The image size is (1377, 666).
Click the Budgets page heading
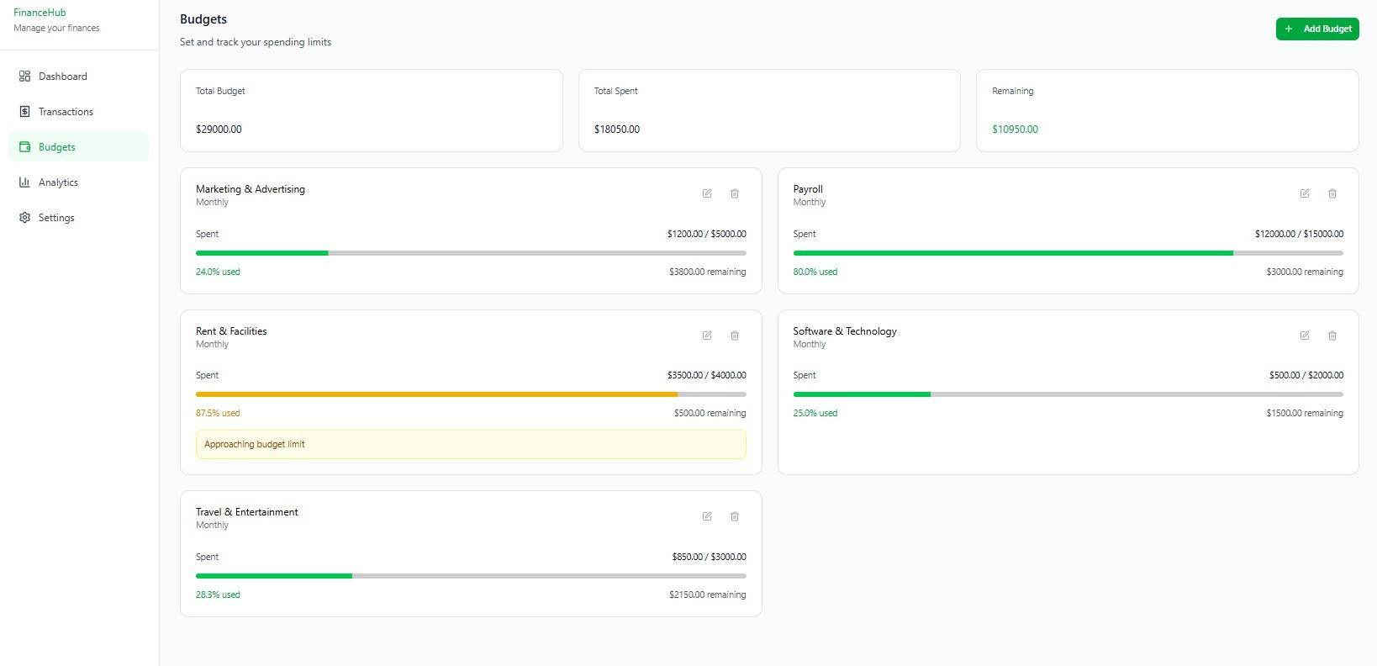[203, 19]
